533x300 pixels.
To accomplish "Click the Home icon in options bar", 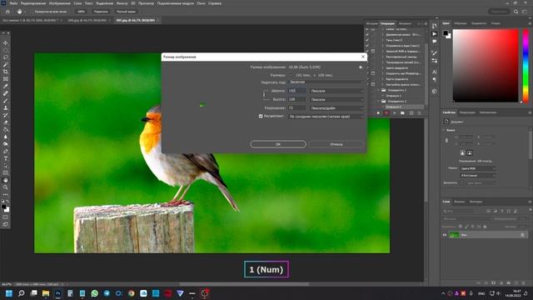I will pyautogui.click(x=7, y=12).
